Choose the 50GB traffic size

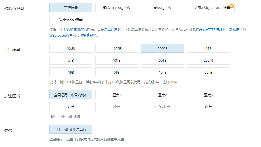pyautogui.click(x=71, y=48)
